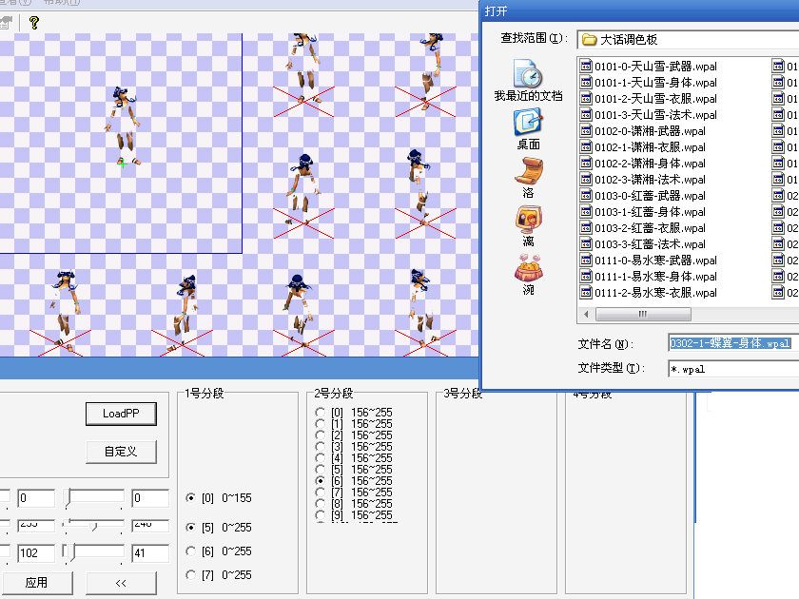The height and width of the screenshot is (599, 799).
Task: Select 0102-2-潇湘-身体.wpal file name
Action: tap(650, 164)
